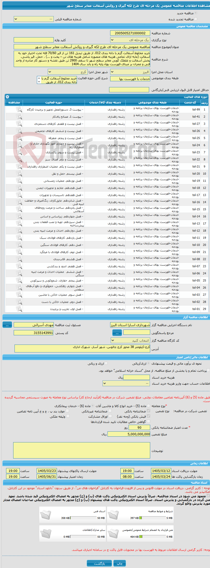This screenshot has height=568, width=210.
Task: View details icon for row tol-99
Action: pos(19,109)
